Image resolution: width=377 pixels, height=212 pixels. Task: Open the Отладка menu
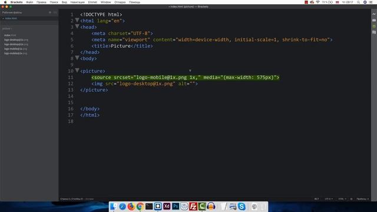coord(120,2)
